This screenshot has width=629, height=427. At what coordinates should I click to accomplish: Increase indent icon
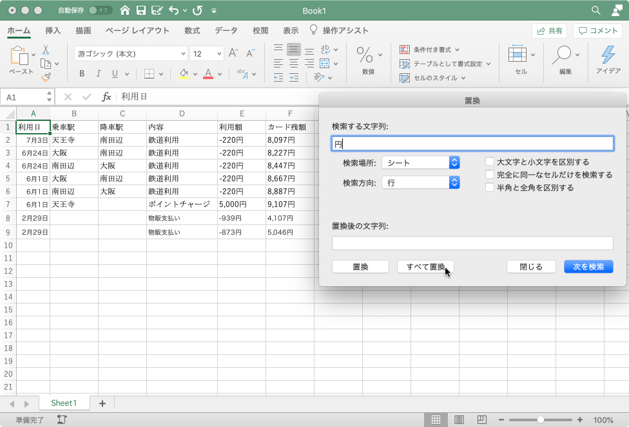tap(294, 77)
